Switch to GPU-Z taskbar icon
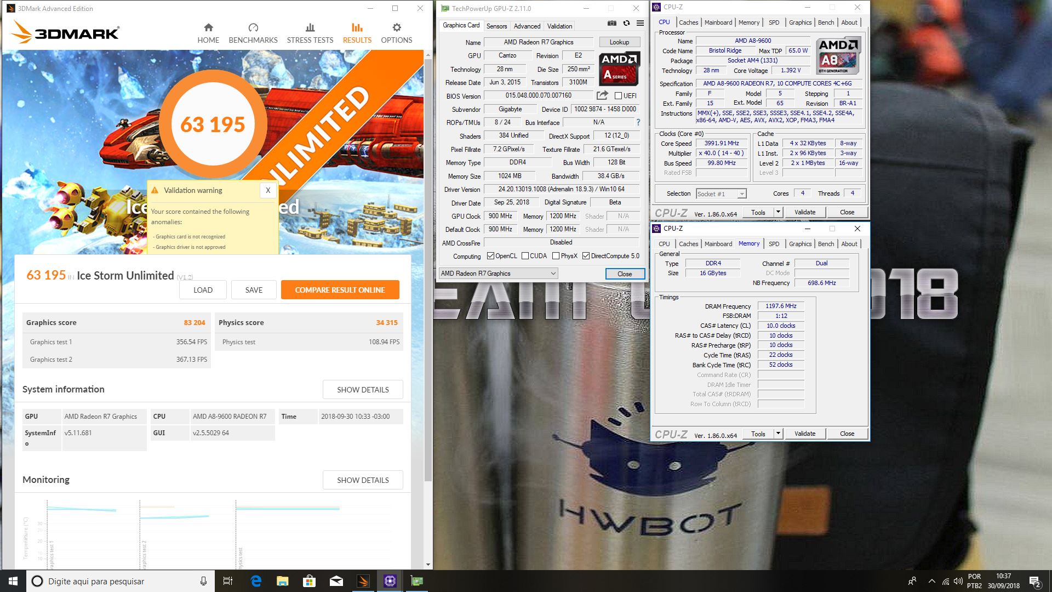The image size is (1052, 592). tap(417, 581)
